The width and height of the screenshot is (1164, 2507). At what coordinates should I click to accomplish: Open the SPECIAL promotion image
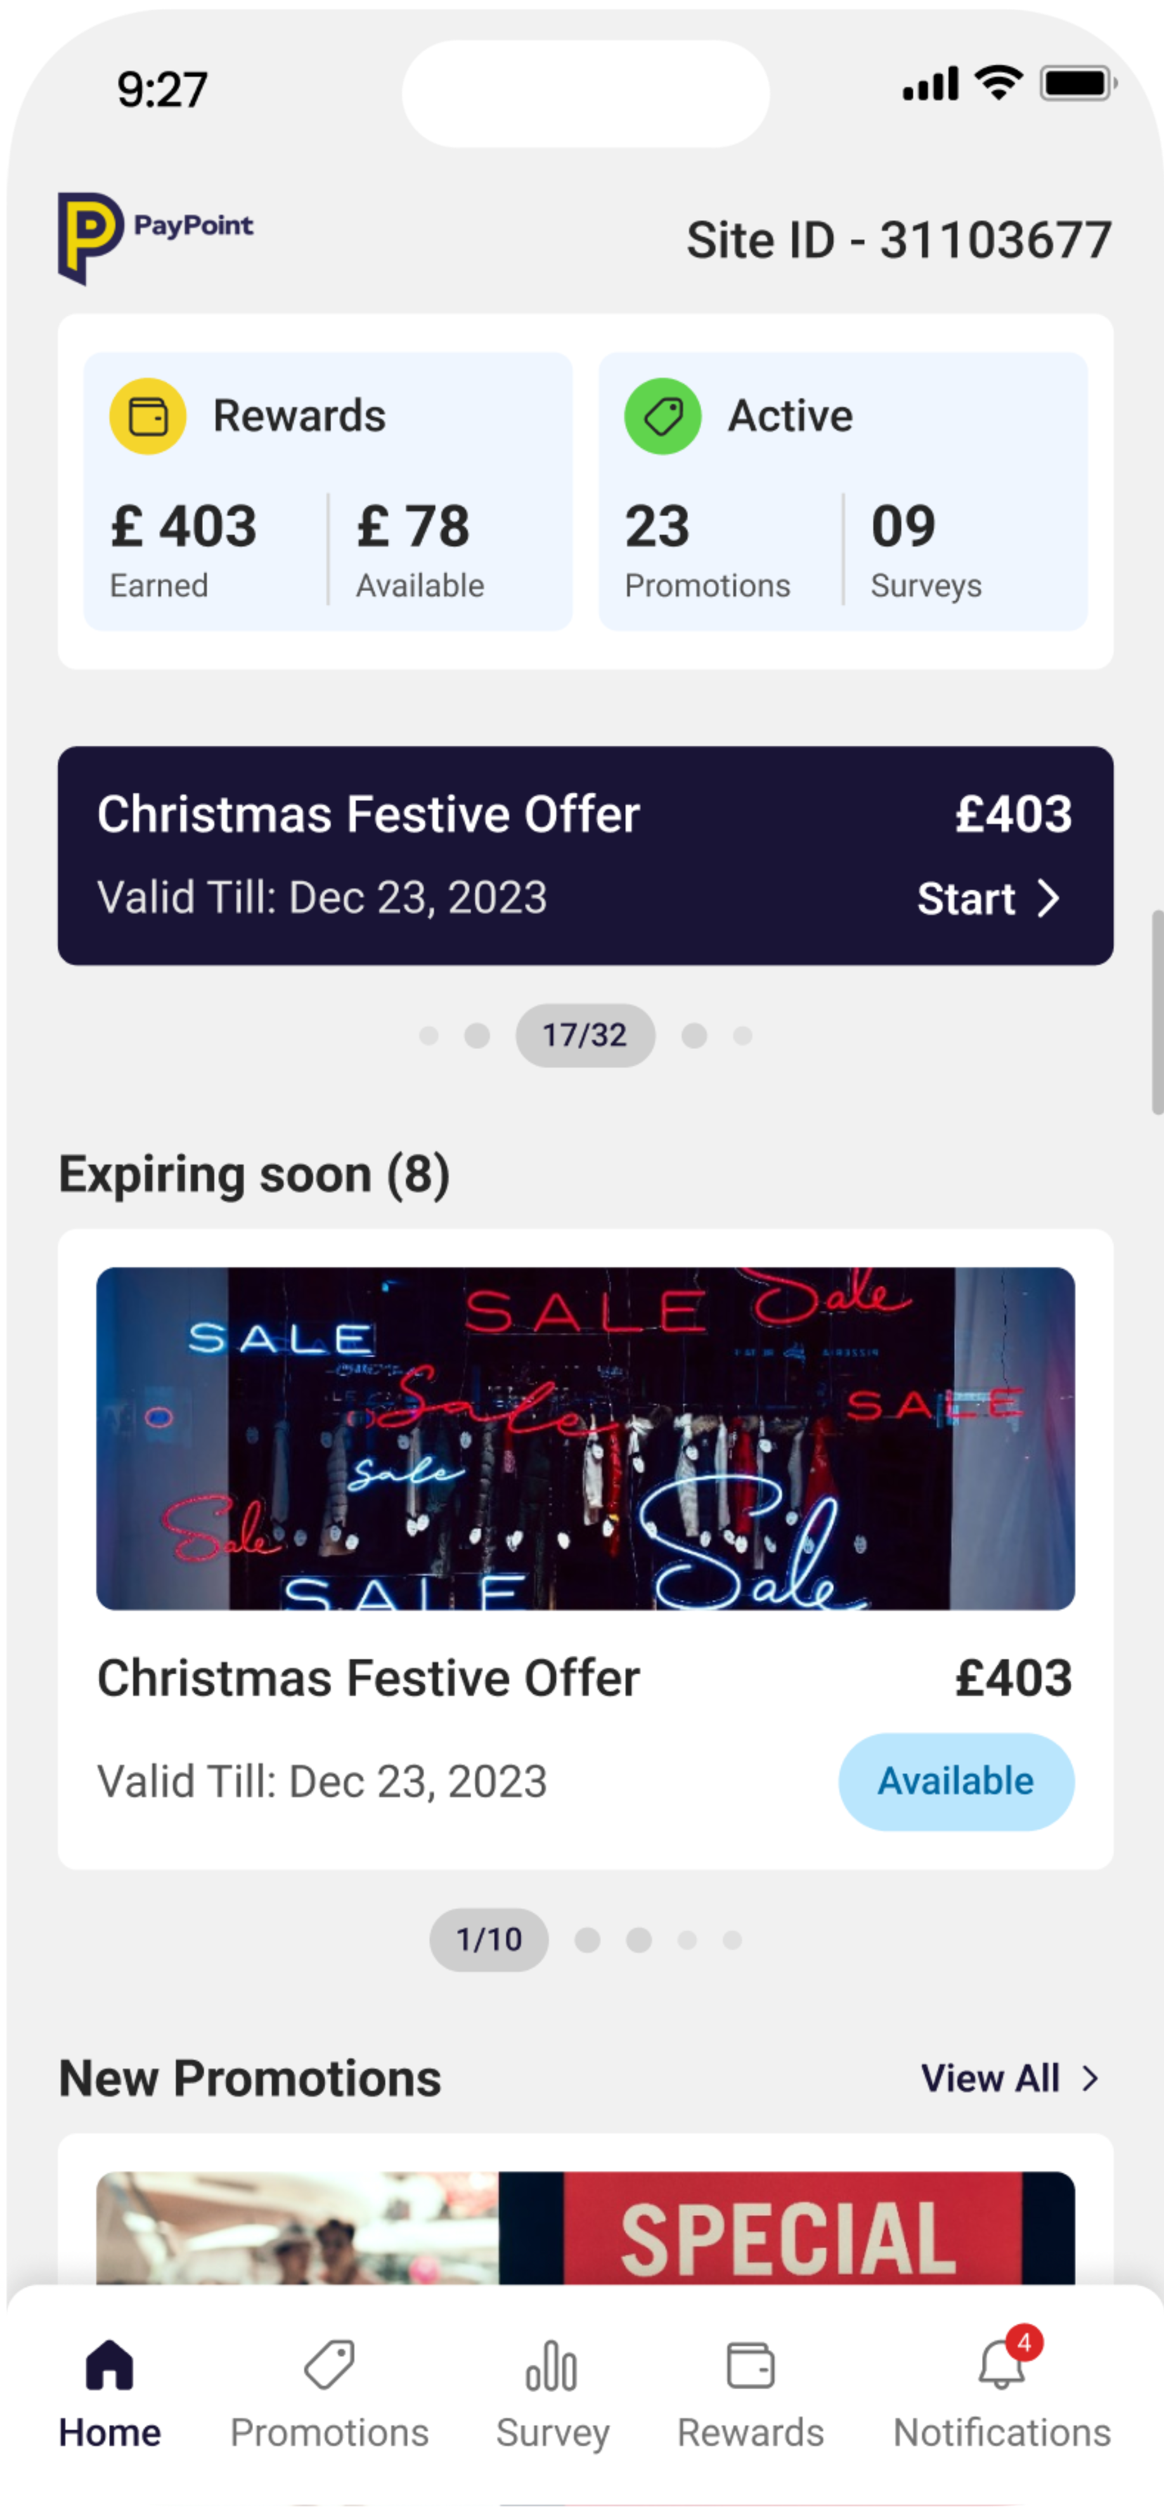coord(585,2229)
